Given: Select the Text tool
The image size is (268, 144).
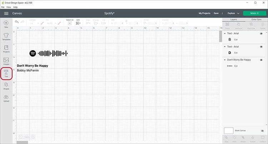Looking at the screenshot, I should [6, 74].
